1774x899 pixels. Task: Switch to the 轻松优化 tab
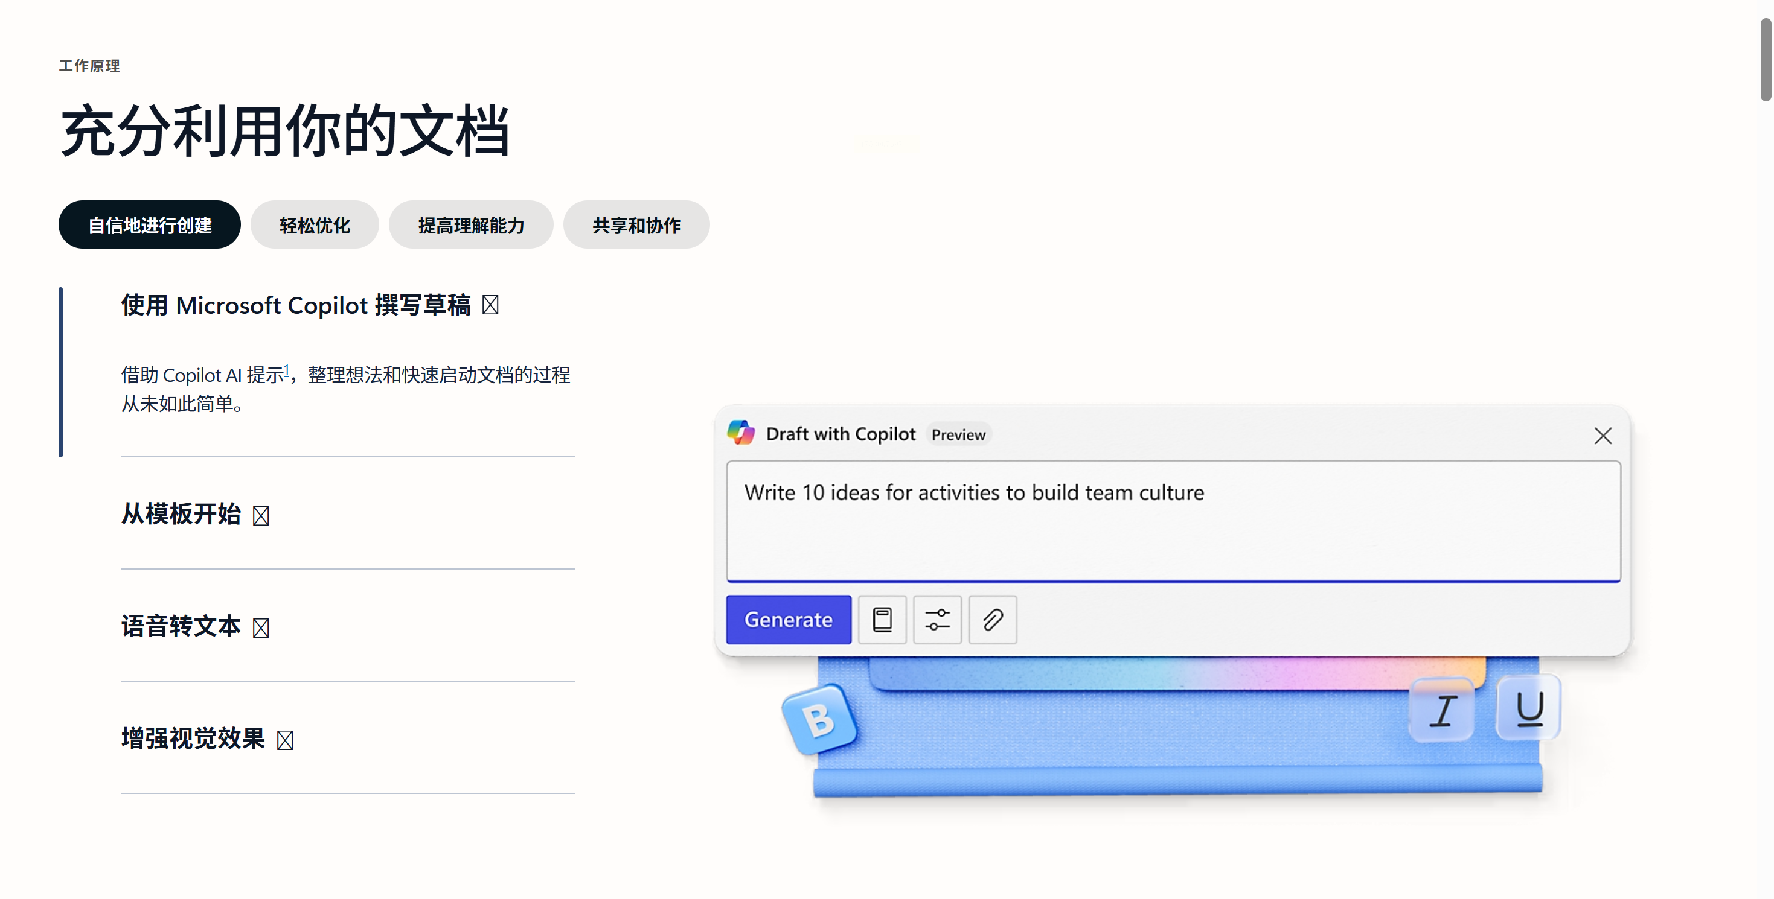[315, 224]
